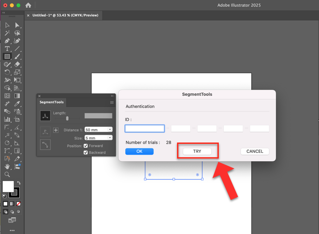Uncheck the Backward position checkbox
This screenshot has height=234, width=319.
click(x=86, y=153)
